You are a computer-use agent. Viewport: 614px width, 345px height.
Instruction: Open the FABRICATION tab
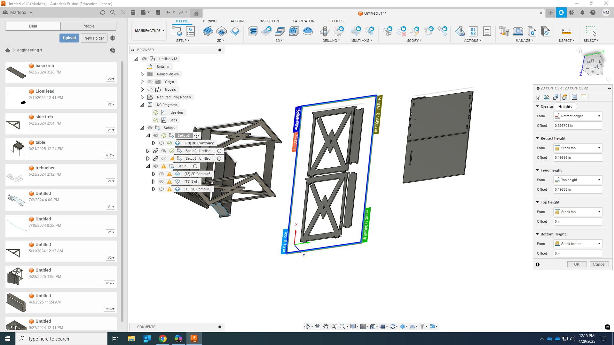point(304,21)
